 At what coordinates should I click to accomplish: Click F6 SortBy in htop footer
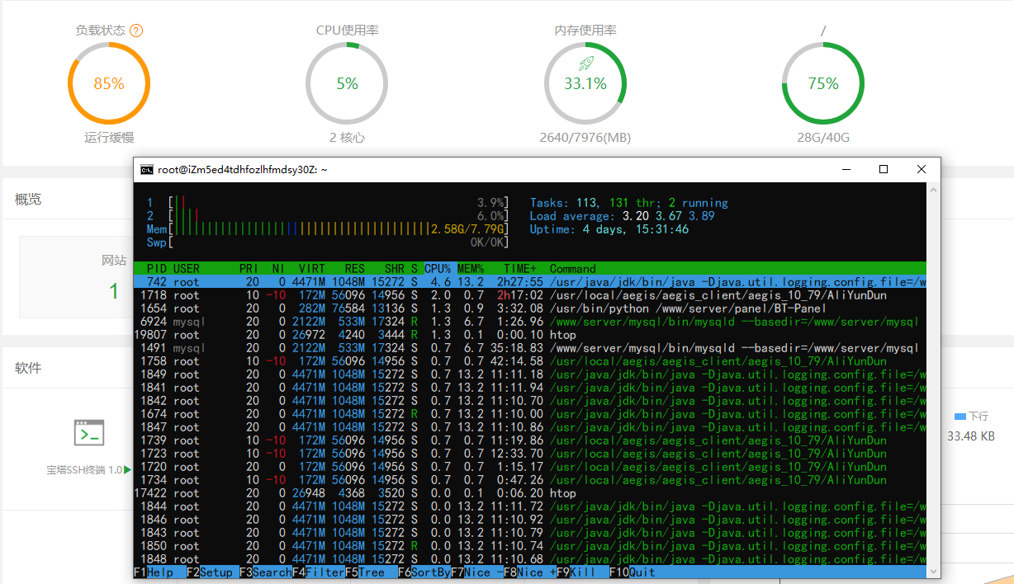pos(424,572)
